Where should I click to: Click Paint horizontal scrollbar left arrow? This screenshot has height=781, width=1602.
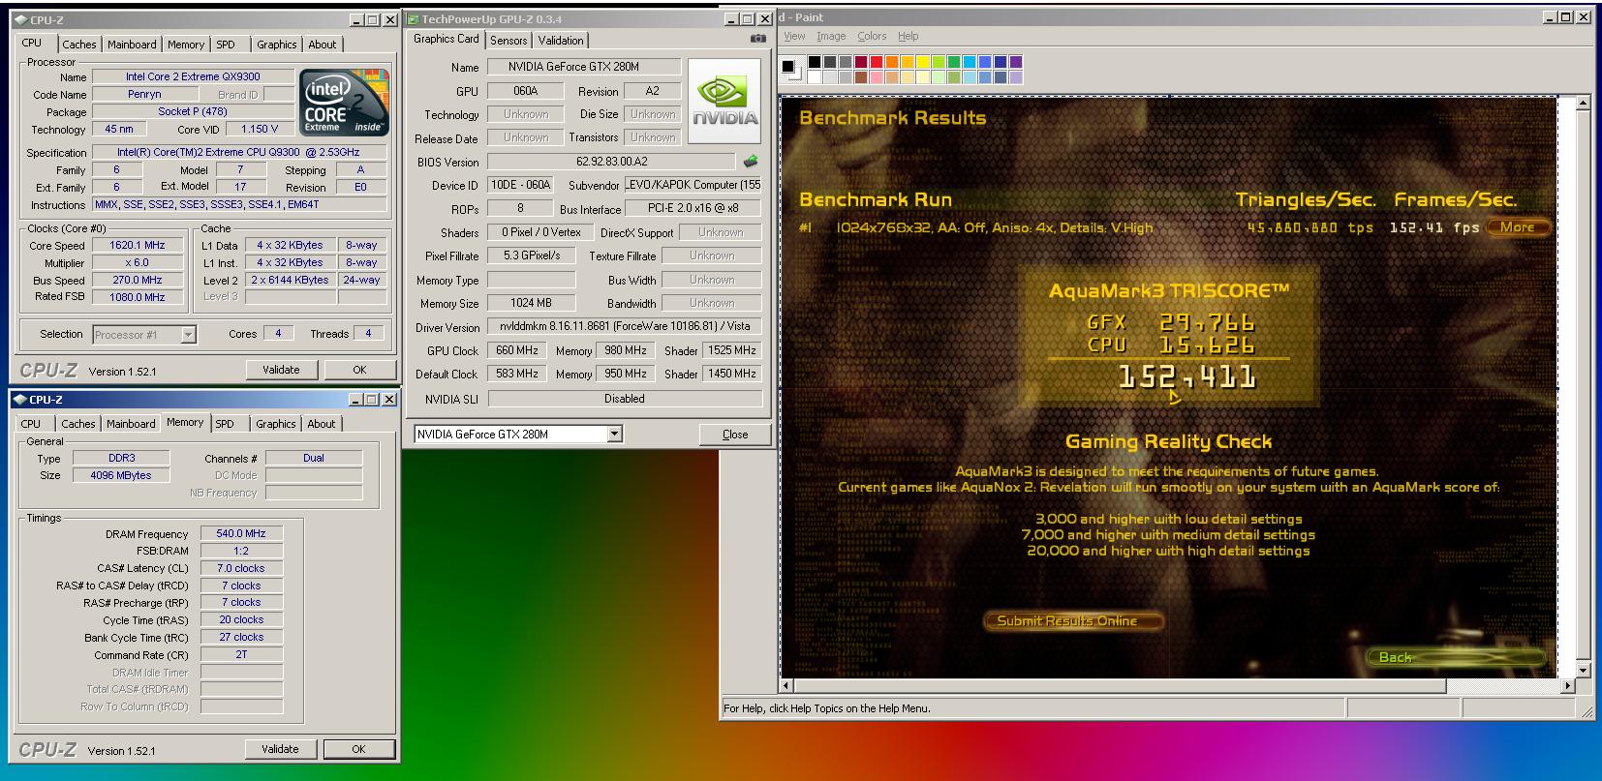(786, 686)
